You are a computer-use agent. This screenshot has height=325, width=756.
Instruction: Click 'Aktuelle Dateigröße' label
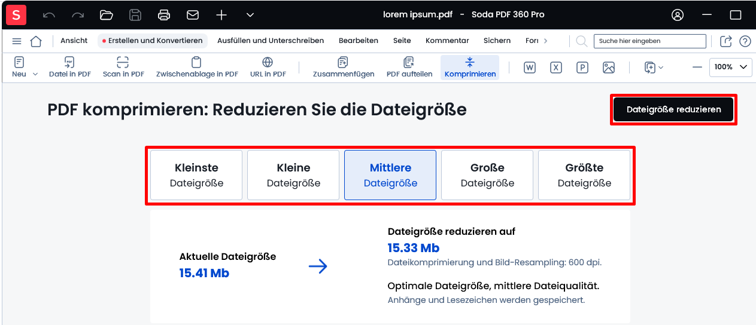click(227, 256)
